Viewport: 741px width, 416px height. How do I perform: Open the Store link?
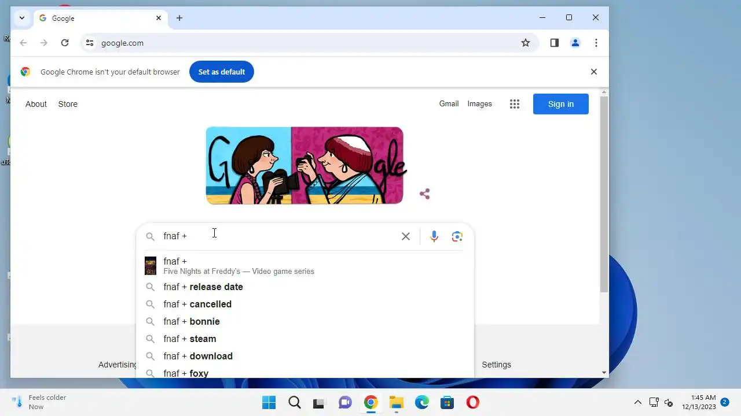(68, 104)
